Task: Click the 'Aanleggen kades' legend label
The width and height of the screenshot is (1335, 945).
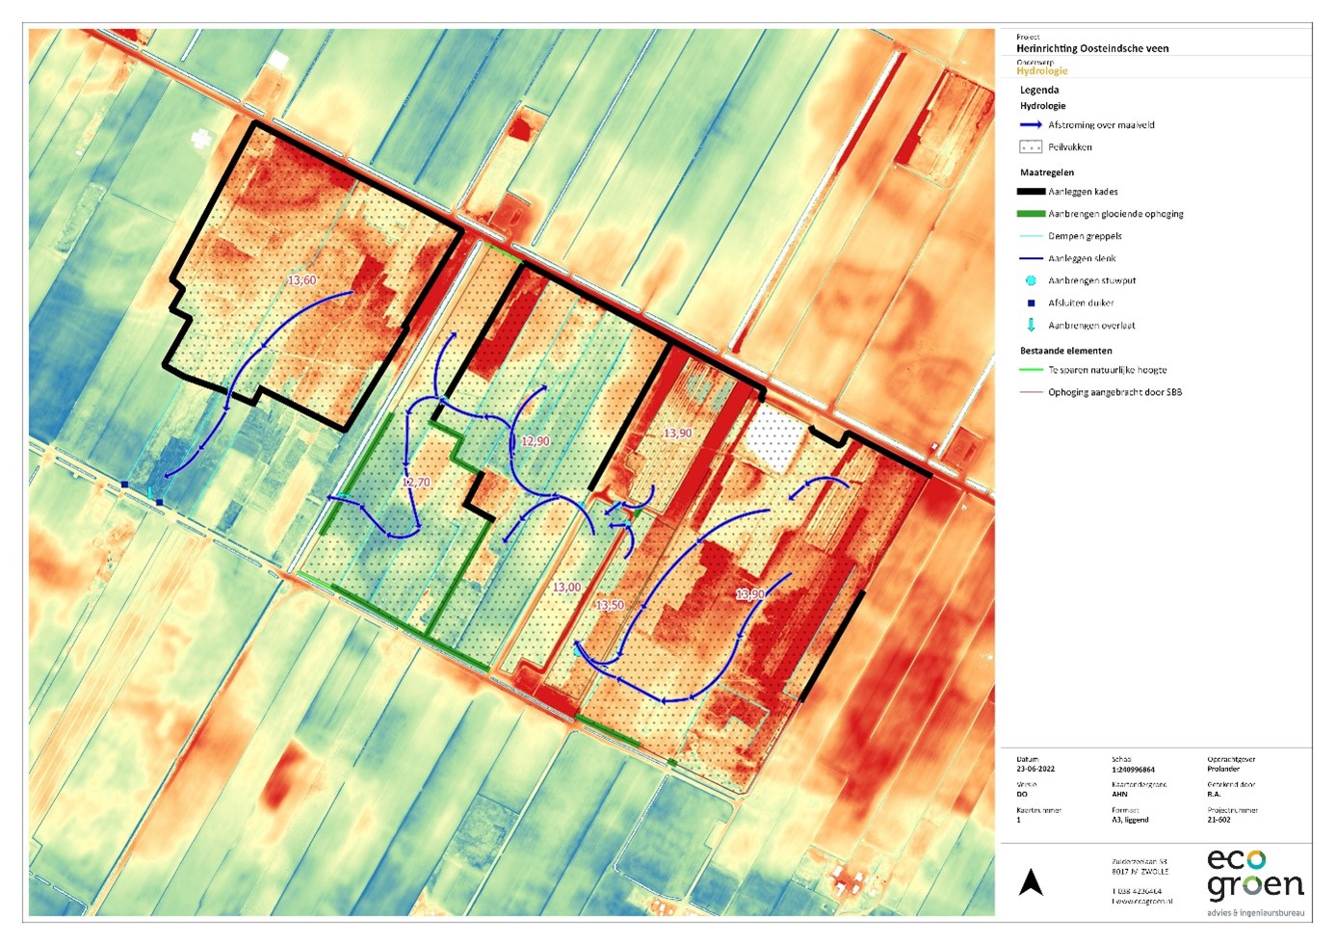Action: (x=1083, y=192)
